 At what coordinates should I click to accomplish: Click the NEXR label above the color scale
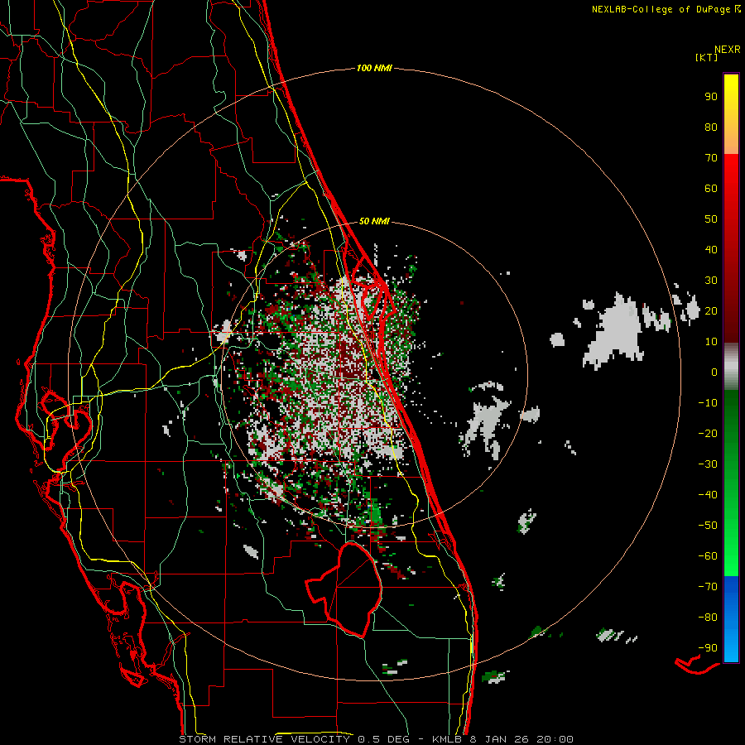point(728,50)
